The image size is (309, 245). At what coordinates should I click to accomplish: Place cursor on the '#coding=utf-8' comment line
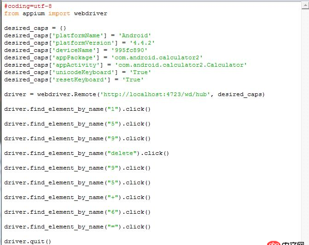coord(28,6)
